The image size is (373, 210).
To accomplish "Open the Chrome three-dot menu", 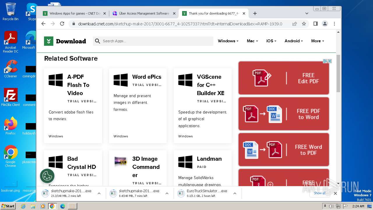I will tap(334, 24).
